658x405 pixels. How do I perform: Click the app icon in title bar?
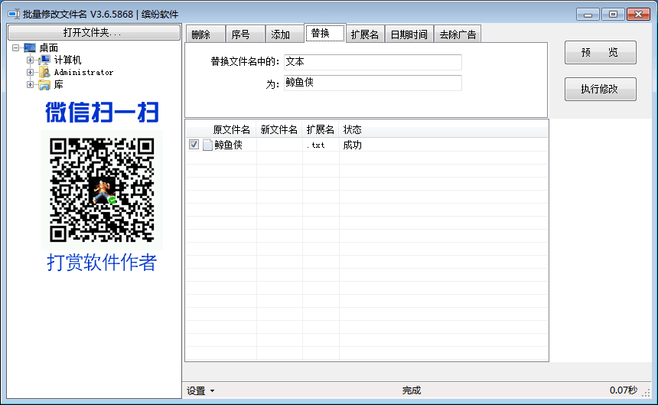[14, 14]
